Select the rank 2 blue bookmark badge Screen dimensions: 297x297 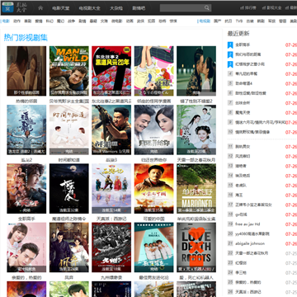230,54
